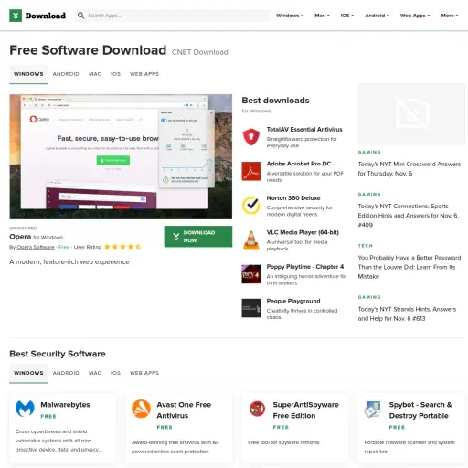Open the Opera Software publisher link

pyautogui.click(x=36, y=247)
